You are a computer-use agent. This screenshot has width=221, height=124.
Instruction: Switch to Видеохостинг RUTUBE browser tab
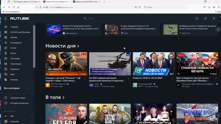tap(86, 2)
